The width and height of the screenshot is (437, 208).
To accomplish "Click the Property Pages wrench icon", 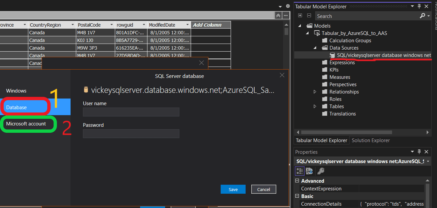I will coord(321,171).
